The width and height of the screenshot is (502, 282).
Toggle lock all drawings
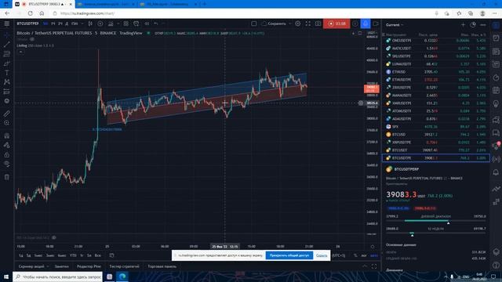[x=7, y=155]
